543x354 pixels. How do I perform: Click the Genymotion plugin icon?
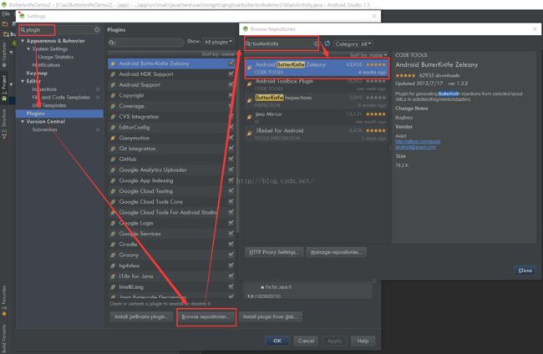click(113, 138)
